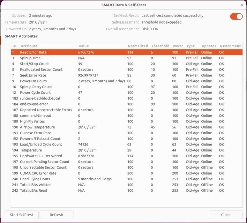
Task: Select Hardware ECC Recovered row
Action: (127, 156)
